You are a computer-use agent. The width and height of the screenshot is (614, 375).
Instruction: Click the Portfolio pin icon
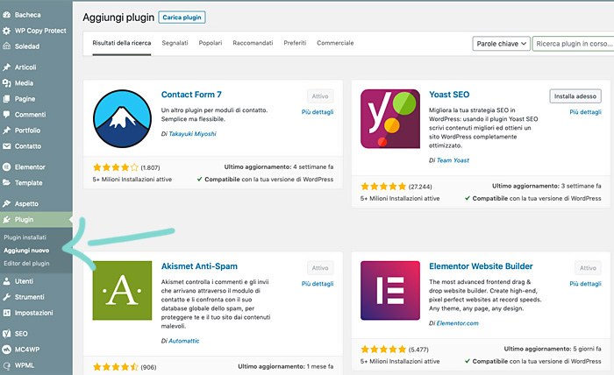coord(7,131)
